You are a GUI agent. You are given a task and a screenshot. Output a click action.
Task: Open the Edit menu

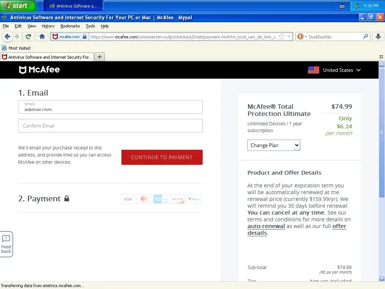point(18,26)
